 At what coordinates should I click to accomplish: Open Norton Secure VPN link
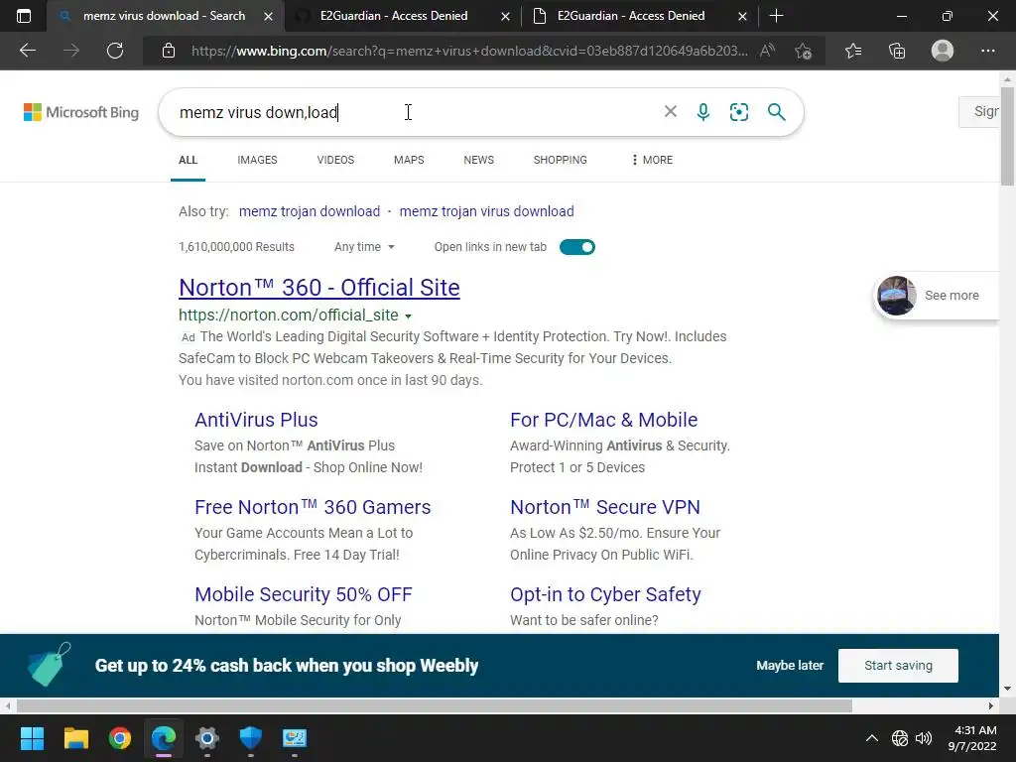[x=605, y=507]
